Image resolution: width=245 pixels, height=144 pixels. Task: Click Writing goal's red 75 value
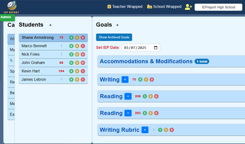coord(134,80)
